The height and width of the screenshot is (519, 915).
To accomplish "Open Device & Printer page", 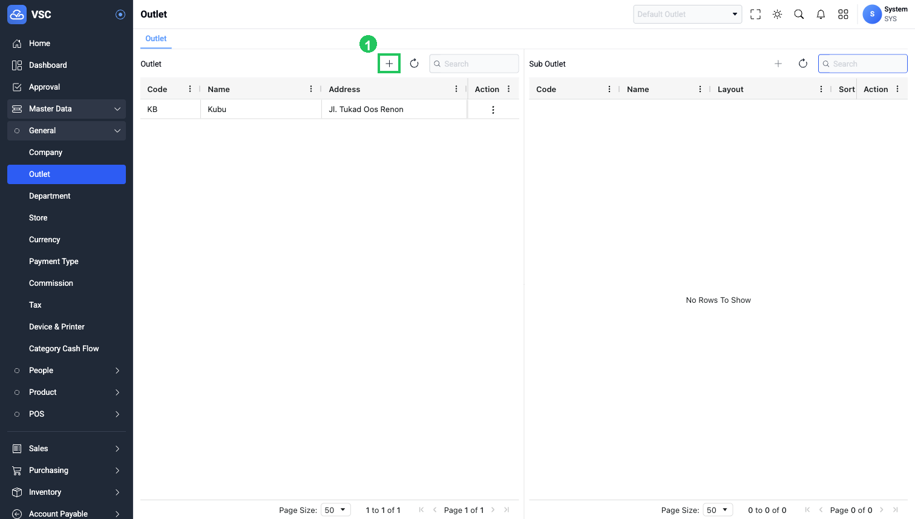I will coord(67,327).
